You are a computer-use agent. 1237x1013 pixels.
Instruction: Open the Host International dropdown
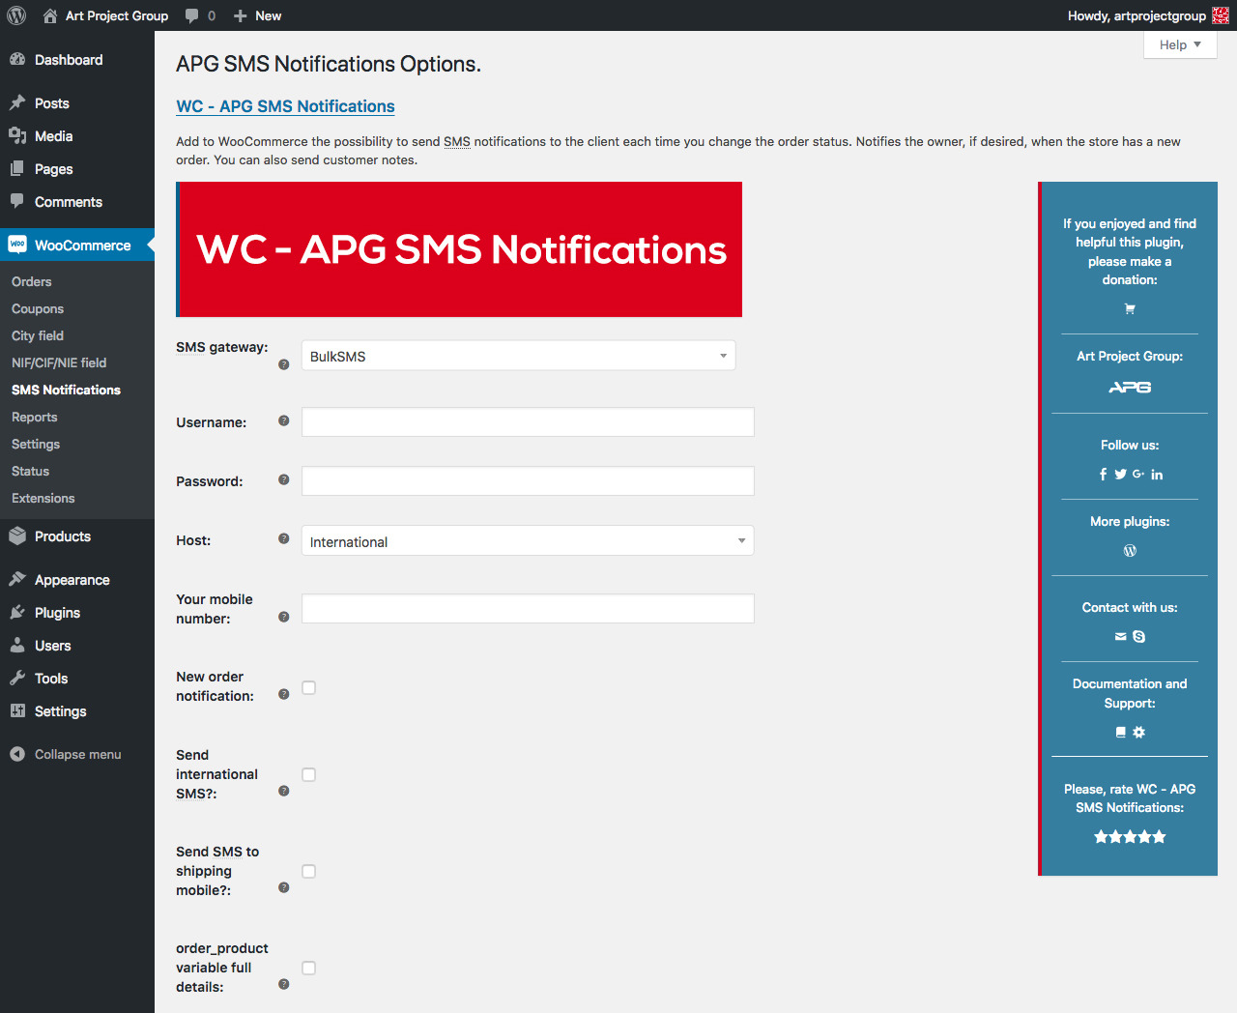coord(528,540)
